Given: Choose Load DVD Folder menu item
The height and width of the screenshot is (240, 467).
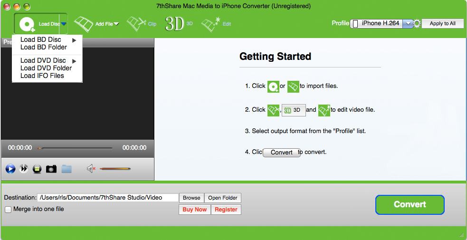Looking at the screenshot, I should coord(46,68).
